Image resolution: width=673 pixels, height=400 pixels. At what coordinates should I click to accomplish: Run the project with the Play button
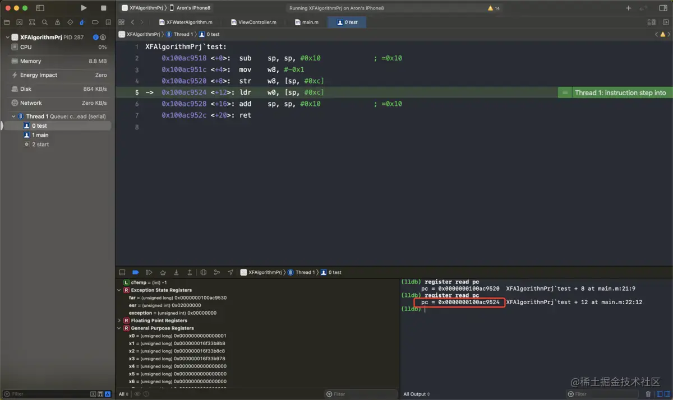(x=84, y=8)
